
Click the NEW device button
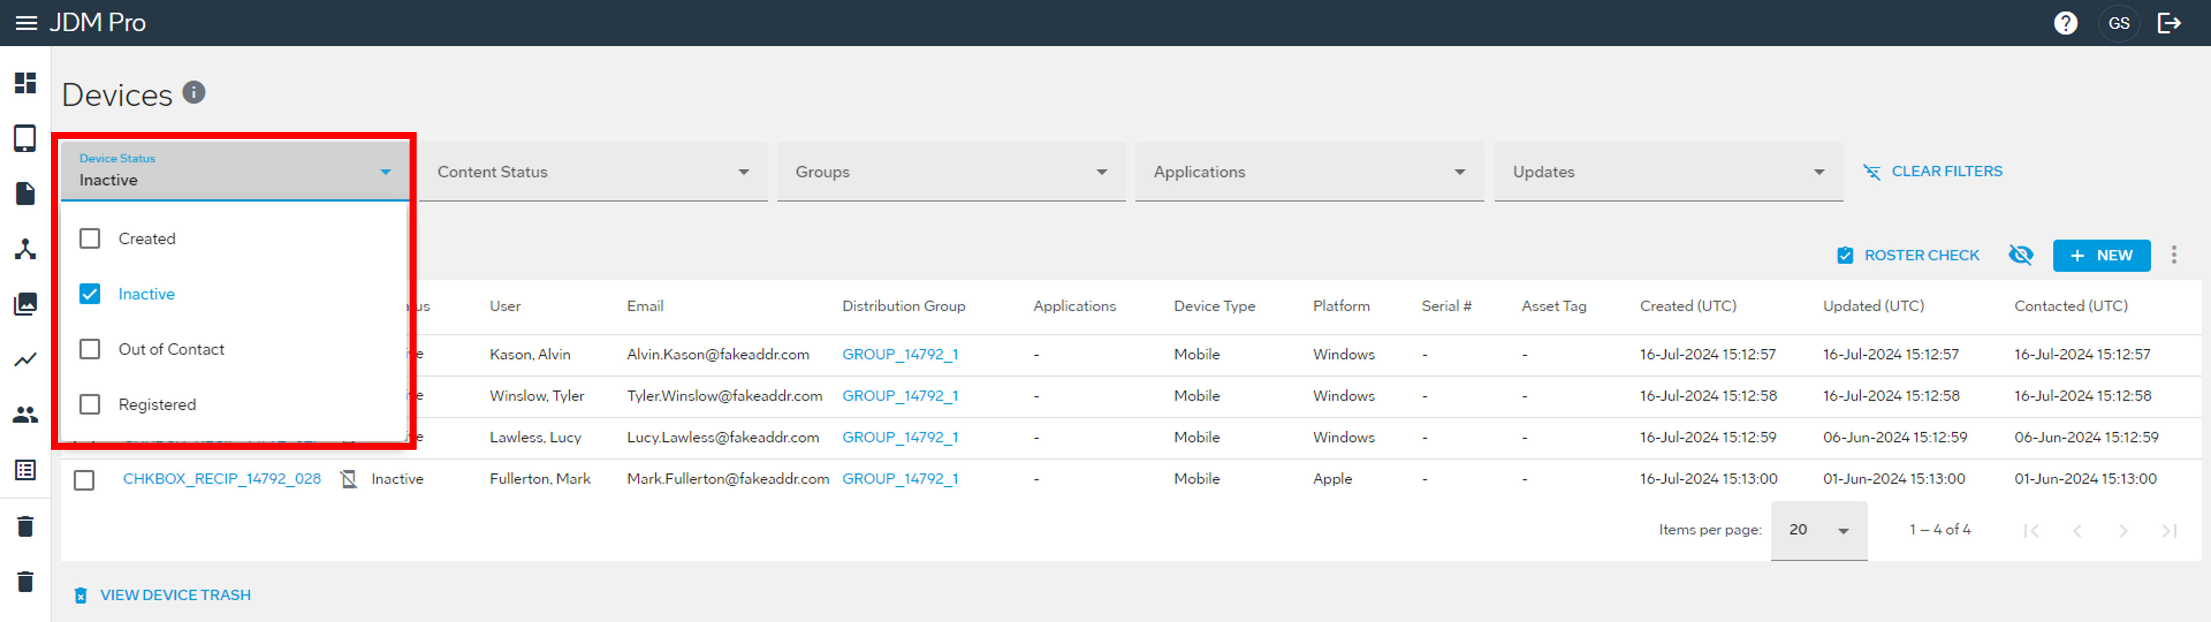[2101, 255]
